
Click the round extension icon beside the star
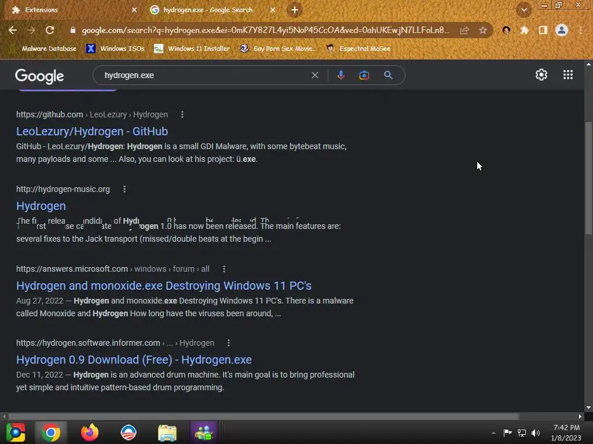[x=506, y=30]
